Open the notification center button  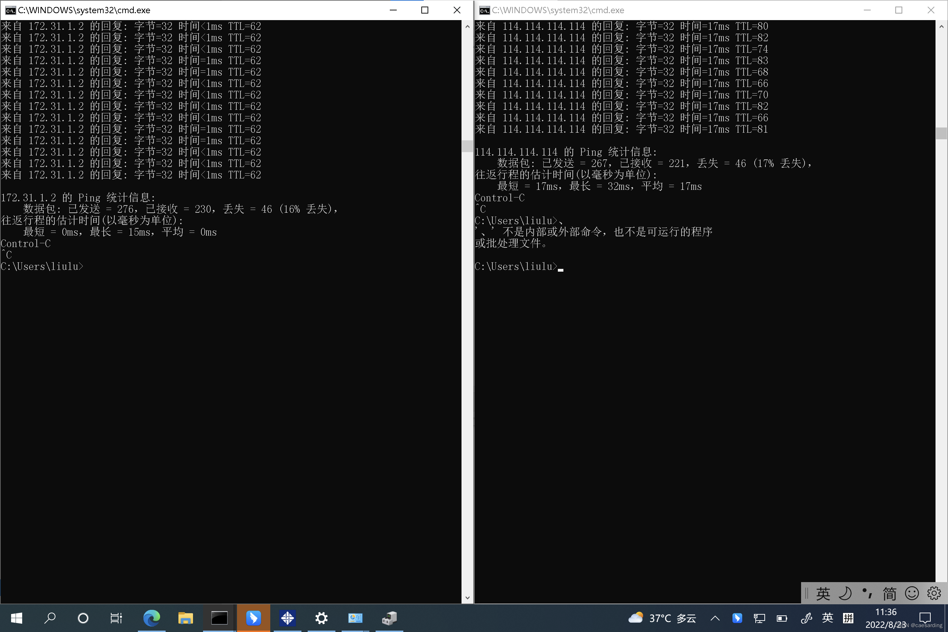925,618
